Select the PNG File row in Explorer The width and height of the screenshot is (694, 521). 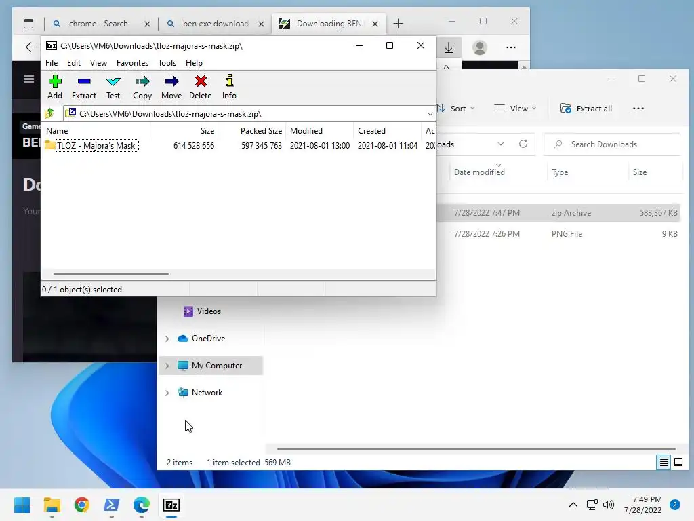558,234
